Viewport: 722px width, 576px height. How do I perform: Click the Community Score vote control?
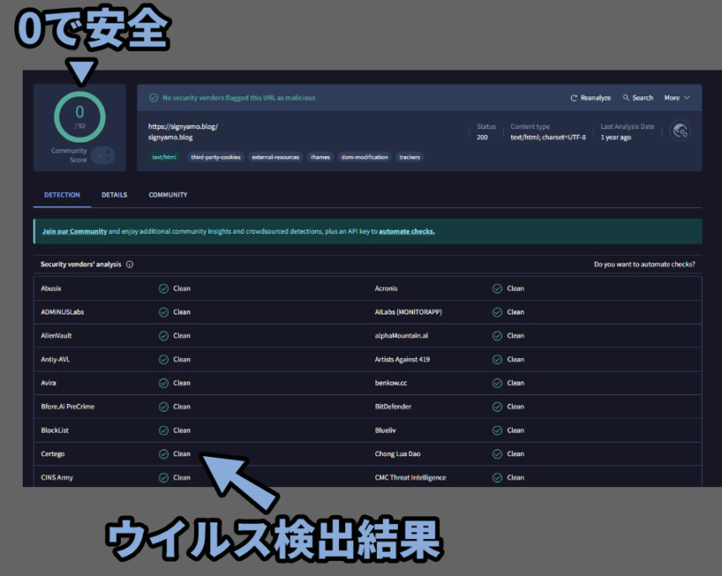pyautogui.click(x=103, y=155)
